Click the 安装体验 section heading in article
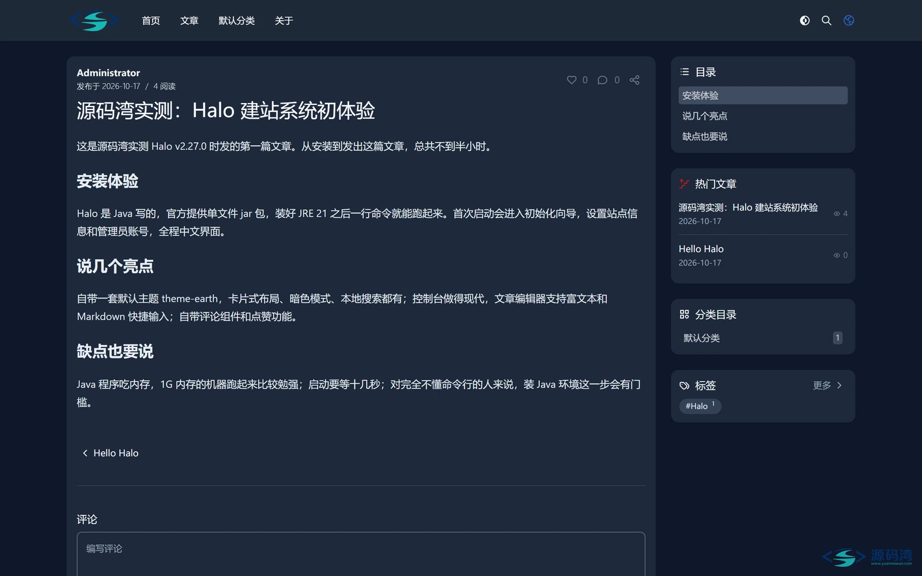This screenshot has height=576, width=922. (x=107, y=181)
